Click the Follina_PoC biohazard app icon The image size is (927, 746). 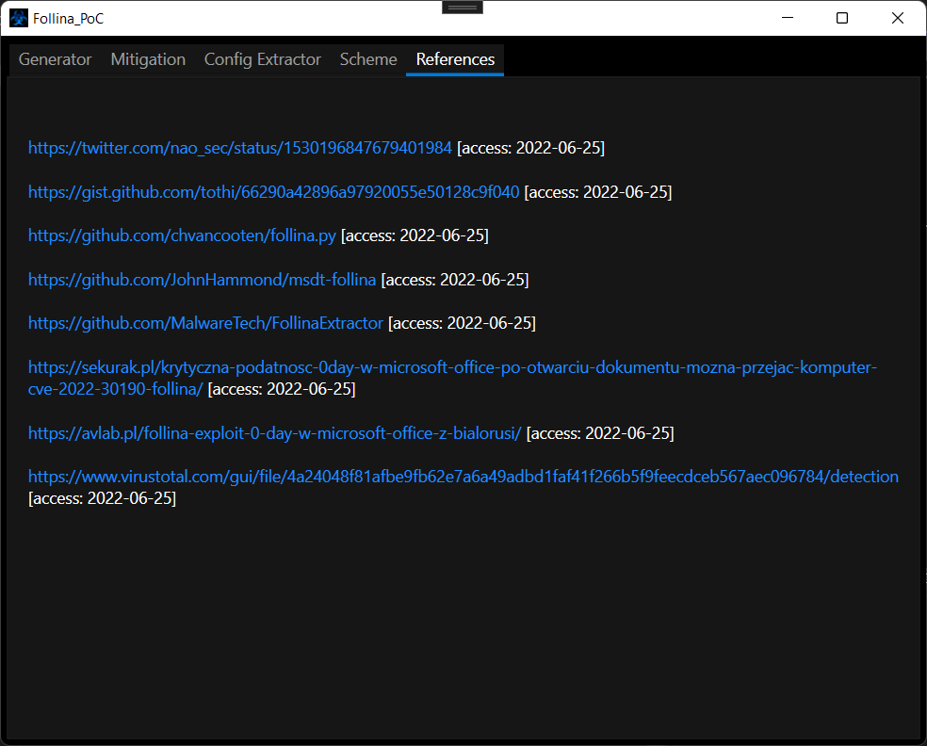19,18
